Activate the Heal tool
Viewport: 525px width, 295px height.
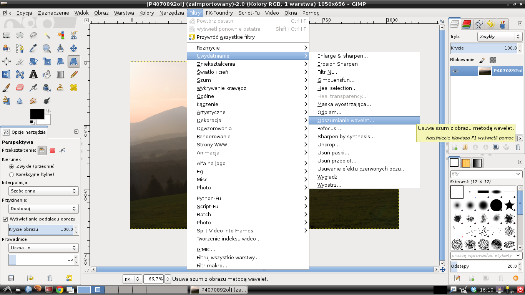click(x=74, y=88)
